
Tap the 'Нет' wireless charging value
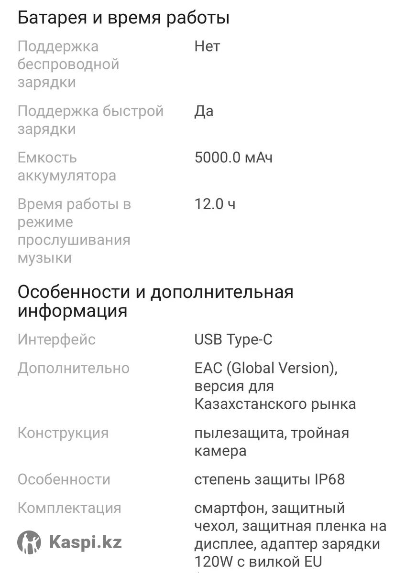coord(207,46)
